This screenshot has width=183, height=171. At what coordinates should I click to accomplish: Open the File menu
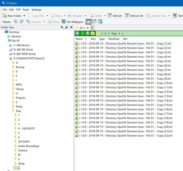5,10
